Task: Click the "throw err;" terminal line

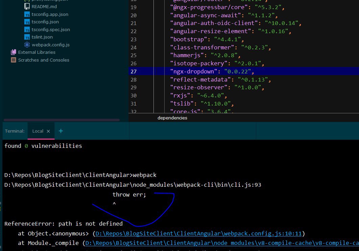Action: [x=129, y=195]
